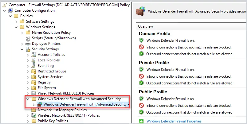The width and height of the screenshot is (247, 124).
Task: Select the File System tree item
Action: point(47,88)
